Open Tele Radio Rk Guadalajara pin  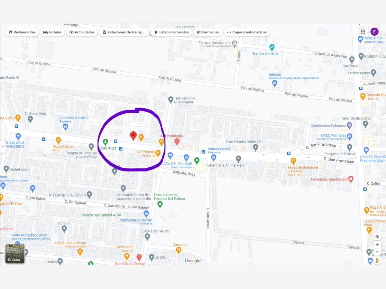[x=170, y=100]
